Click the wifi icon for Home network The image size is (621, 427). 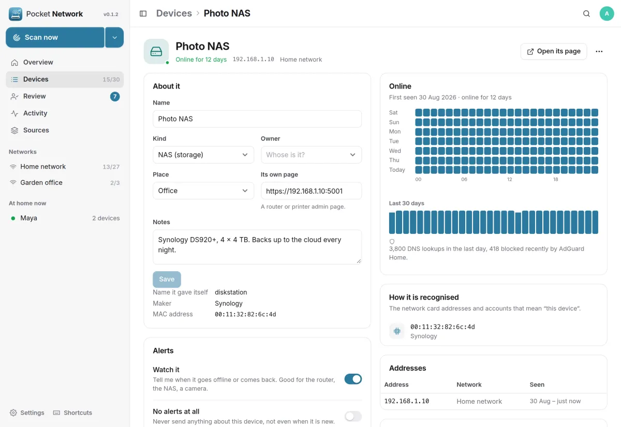pos(13,167)
